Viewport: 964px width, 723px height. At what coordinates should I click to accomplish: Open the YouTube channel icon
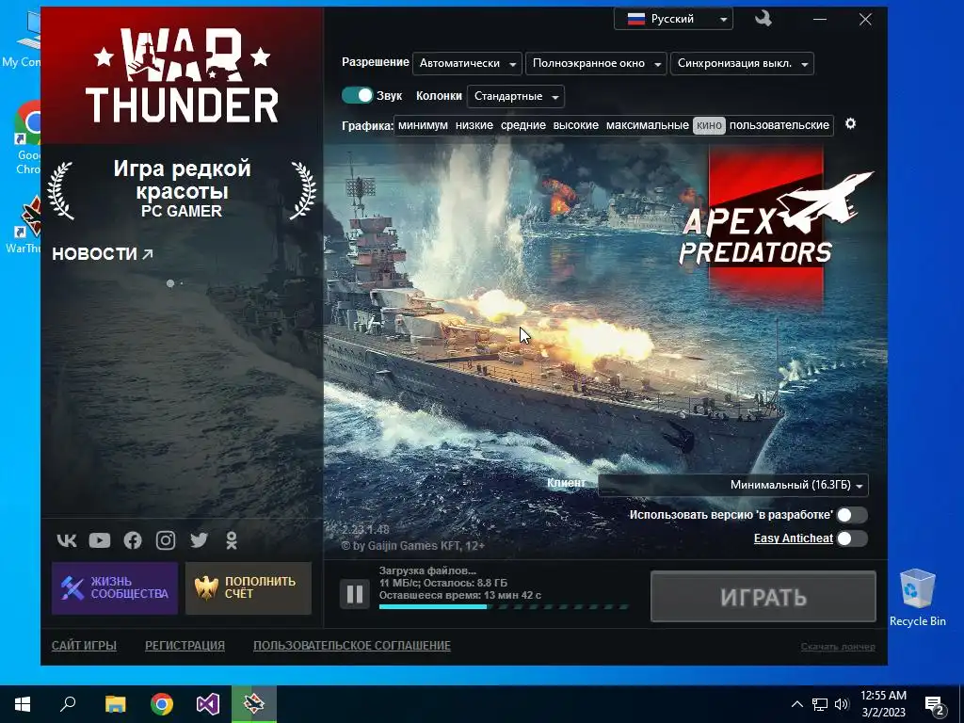(100, 540)
